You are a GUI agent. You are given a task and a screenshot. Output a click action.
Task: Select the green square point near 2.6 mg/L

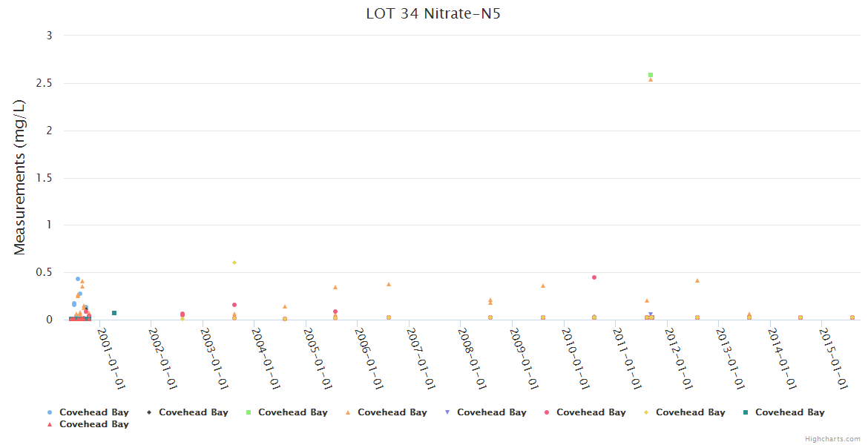click(651, 75)
